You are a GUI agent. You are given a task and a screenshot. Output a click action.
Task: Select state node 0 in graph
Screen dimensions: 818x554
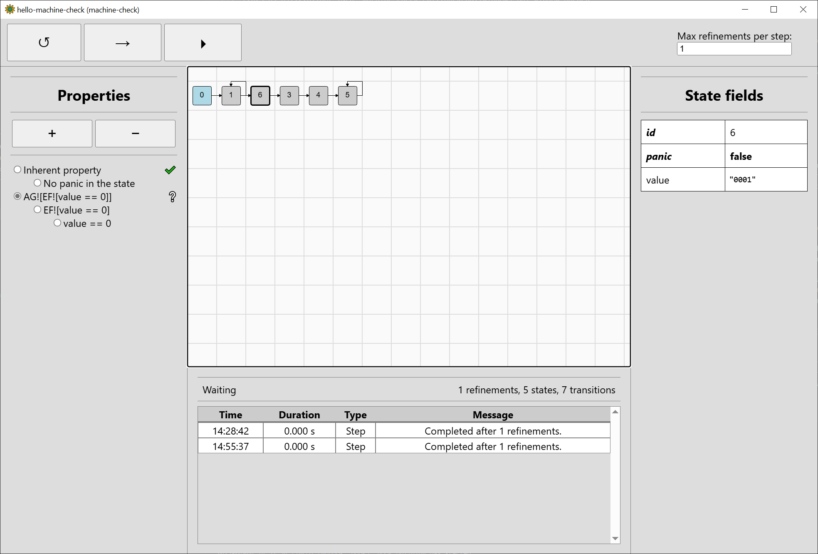[202, 95]
